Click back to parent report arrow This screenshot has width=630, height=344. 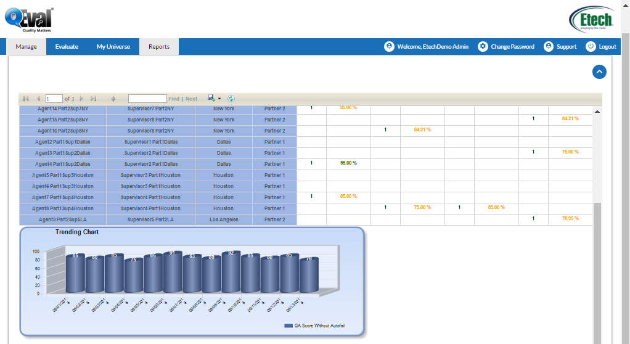(113, 99)
